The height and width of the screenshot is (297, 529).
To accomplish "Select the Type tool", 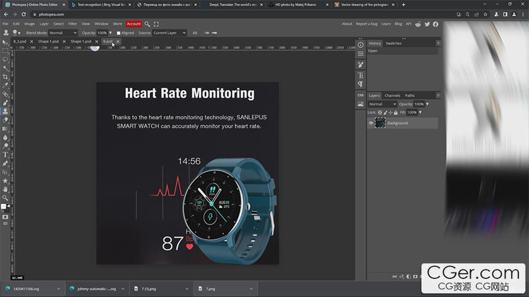I will tap(5, 155).
